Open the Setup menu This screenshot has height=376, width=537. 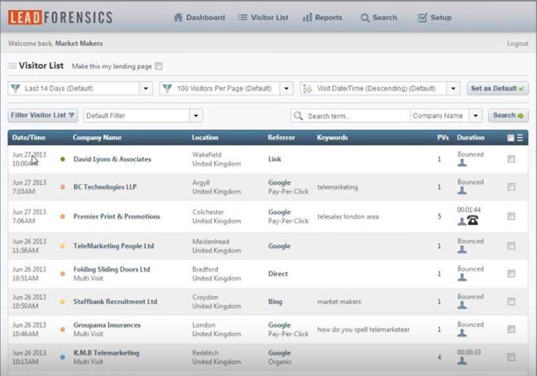pyautogui.click(x=434, y=18)
